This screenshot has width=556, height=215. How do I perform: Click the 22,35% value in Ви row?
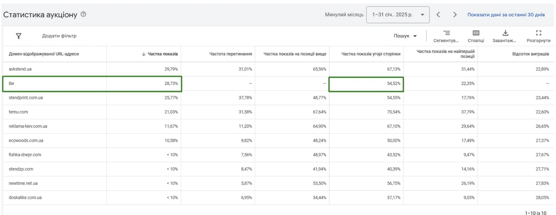click(468, 83)
